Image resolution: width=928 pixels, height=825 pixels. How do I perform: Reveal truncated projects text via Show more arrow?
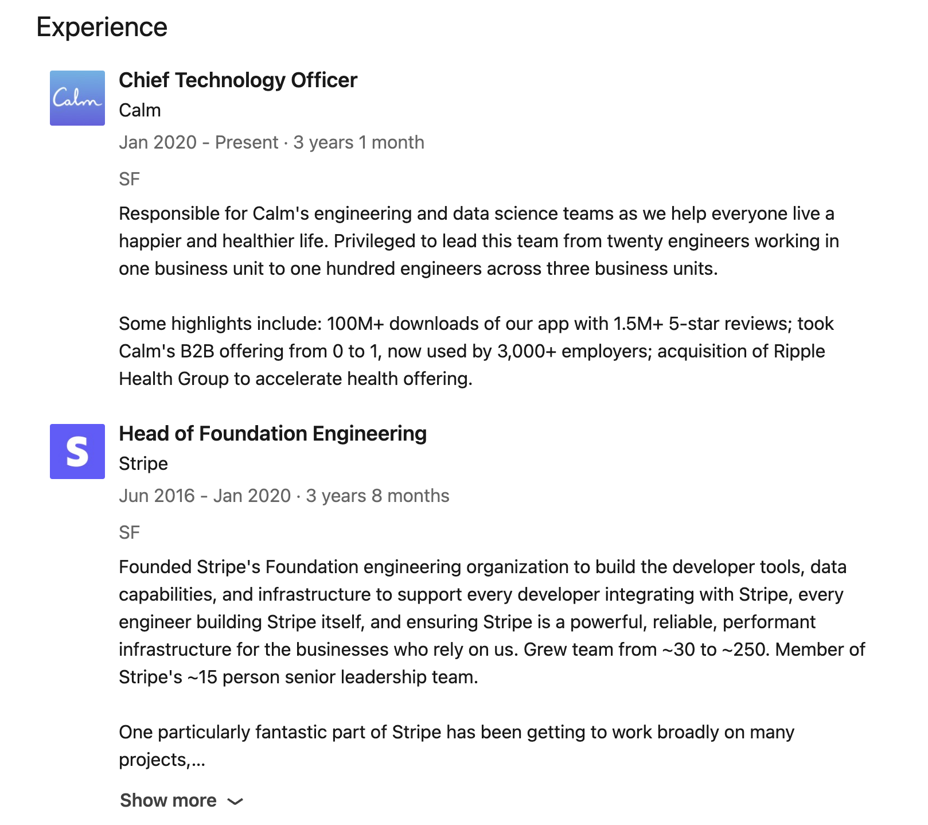pos(235,801)
